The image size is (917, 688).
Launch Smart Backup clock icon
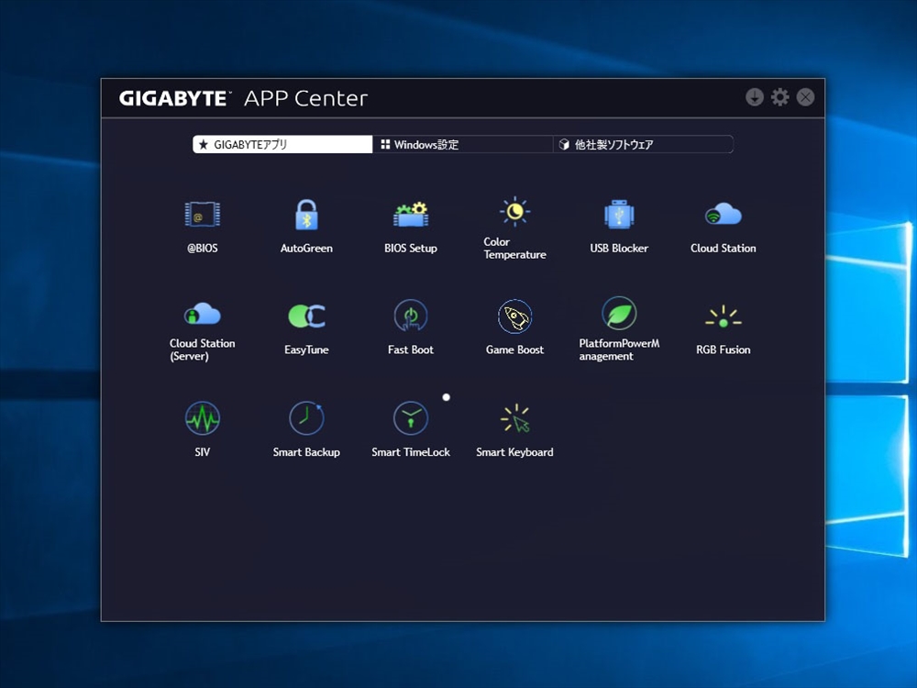click(x=306, y=417)
